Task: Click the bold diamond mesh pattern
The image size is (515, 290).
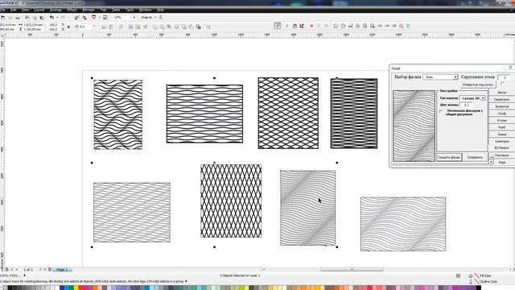Action: pos(231,201)
